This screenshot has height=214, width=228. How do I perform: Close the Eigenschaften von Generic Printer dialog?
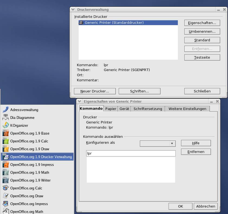217,101
